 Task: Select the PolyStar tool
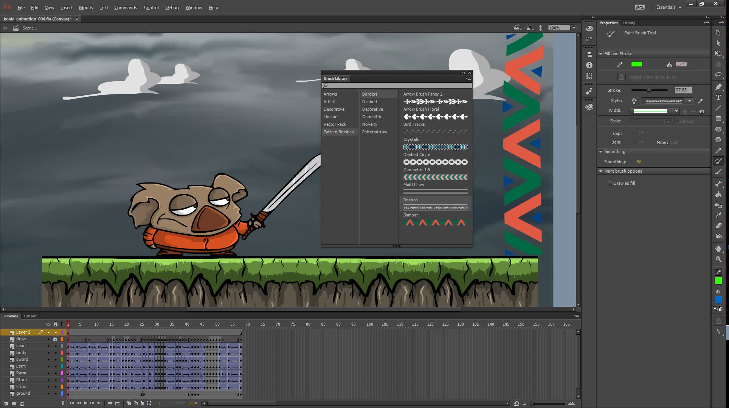click(718, 140)
